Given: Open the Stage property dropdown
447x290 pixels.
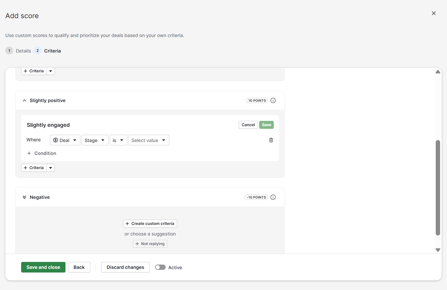Looking at the screenshot, I should point(95,140).
